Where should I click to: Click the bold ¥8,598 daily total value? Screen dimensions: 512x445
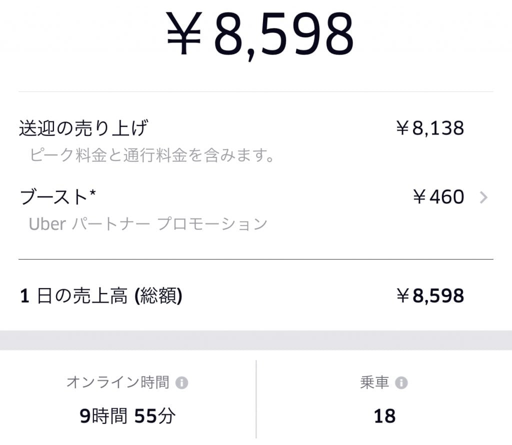(x=430, y=296)
